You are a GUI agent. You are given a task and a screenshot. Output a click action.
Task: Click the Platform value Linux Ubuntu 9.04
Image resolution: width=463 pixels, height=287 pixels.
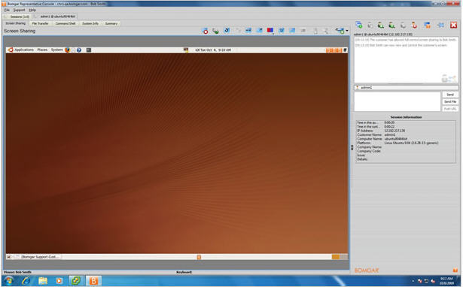411,143
